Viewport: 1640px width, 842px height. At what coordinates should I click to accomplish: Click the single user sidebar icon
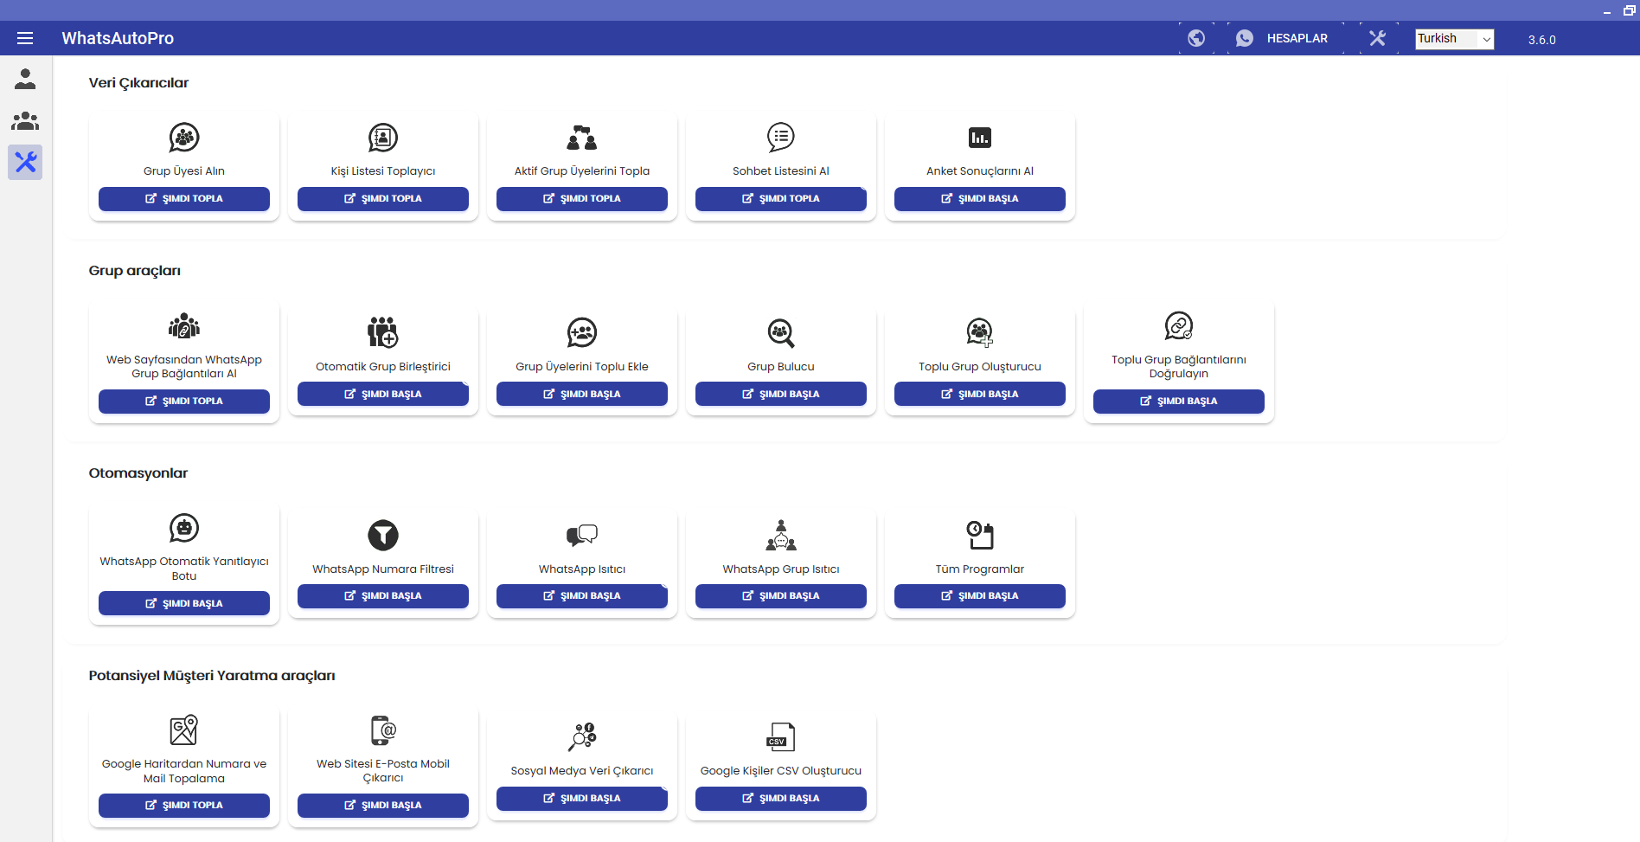[x=25, y=79]
